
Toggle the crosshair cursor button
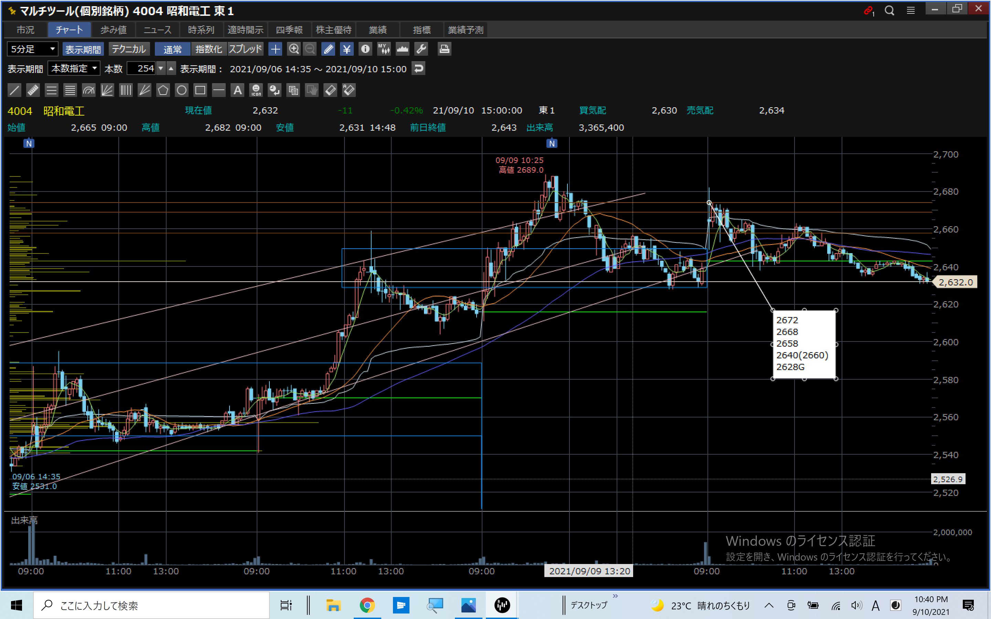[x=275, y=49]
